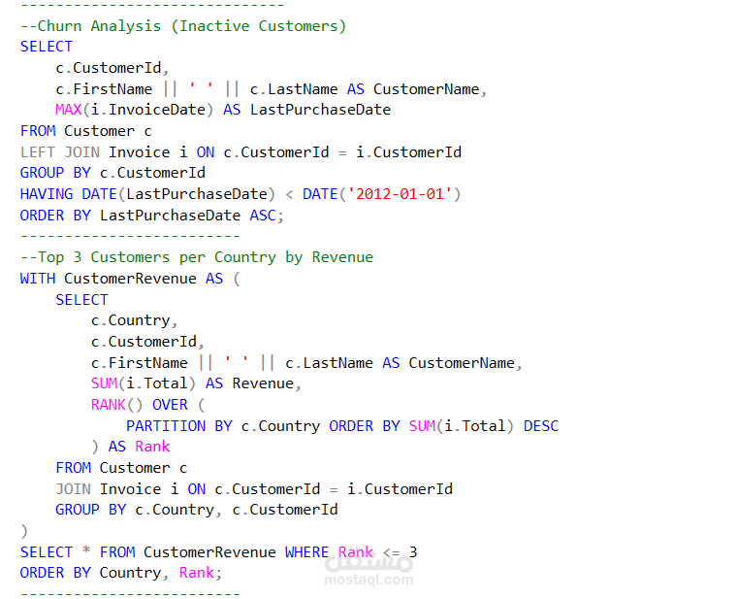This screenshot has width=738, height=599.
Task: Click the asterisk in 'SELECT * FROM'
Action: [x=86, y=550]
